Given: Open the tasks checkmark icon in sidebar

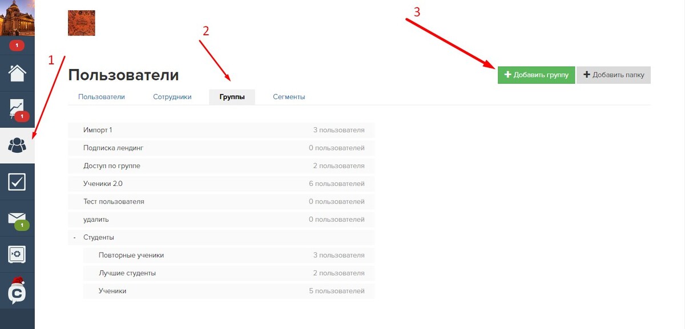Looking at the screenshot, I should [x=17, y=182].
